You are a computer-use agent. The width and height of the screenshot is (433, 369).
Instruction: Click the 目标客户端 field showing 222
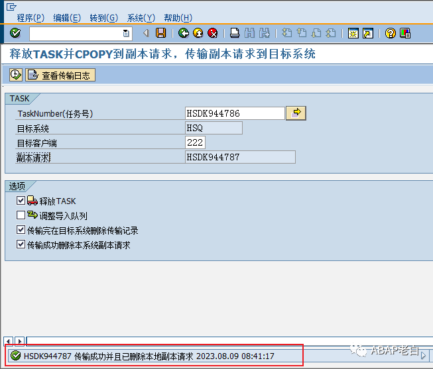click(x=195, y=142)
